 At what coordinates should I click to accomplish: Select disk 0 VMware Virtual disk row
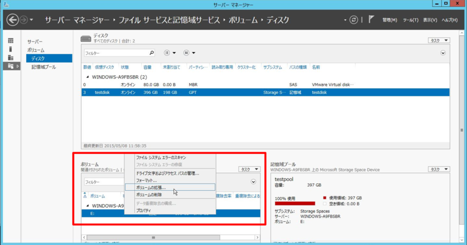[x=266, y=85]
